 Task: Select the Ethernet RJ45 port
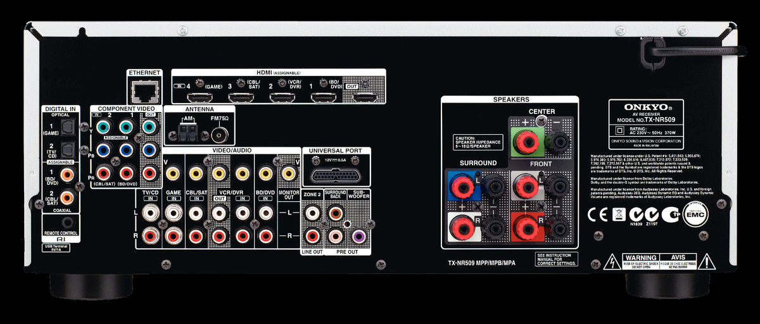coord(144,93)
